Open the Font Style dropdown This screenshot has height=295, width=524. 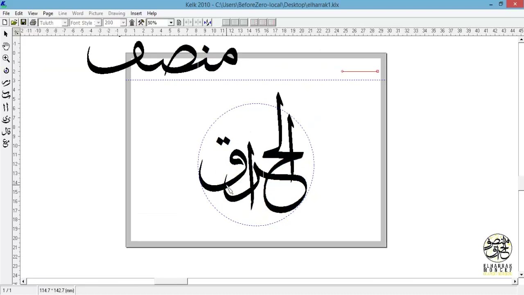coord(98,23)
